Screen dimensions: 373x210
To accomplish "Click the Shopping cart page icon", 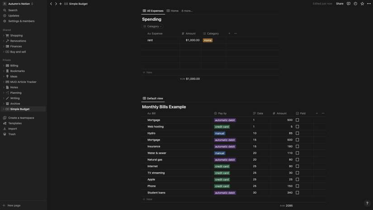I will [7, 36].
